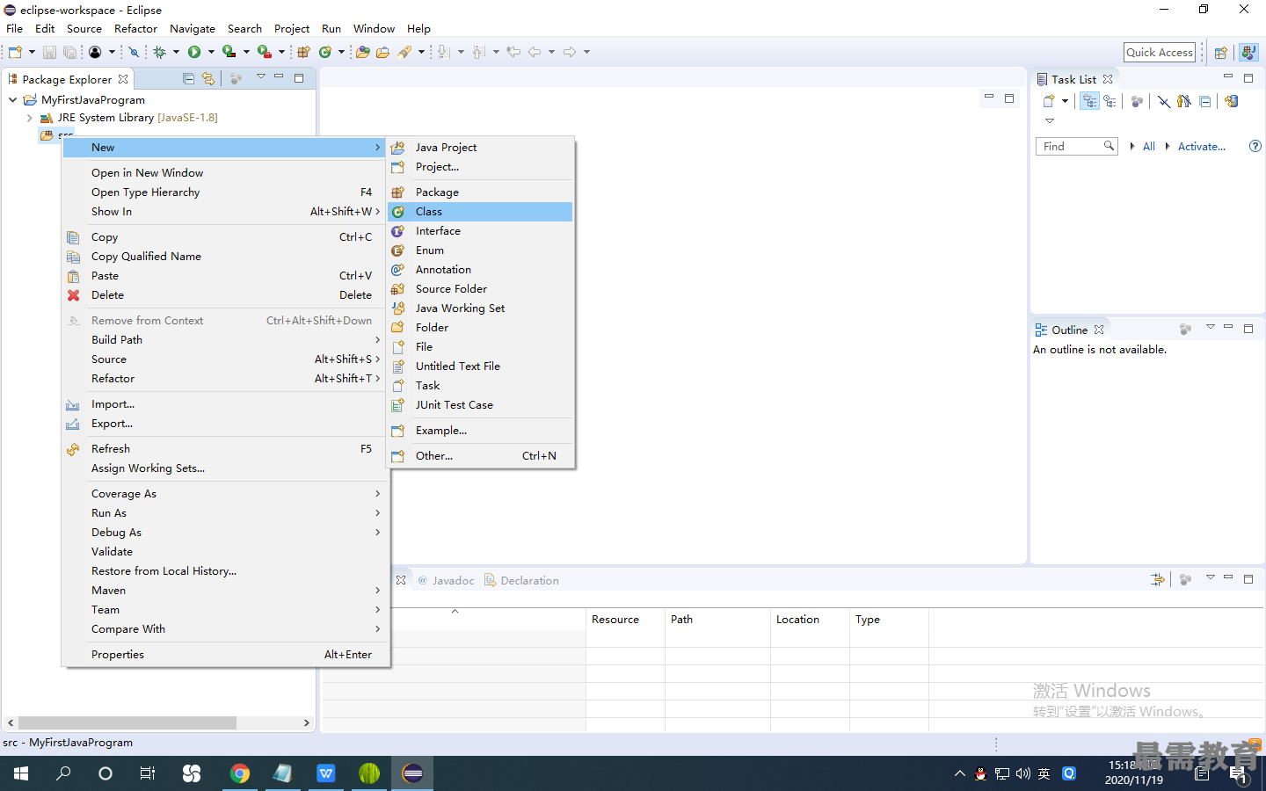Click the Eclipse icon in the taskbar
The image size is (1266, 791).
(412, 773)
